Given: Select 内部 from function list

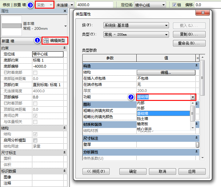Looking at the screenshot, I should tap(163, 103).
